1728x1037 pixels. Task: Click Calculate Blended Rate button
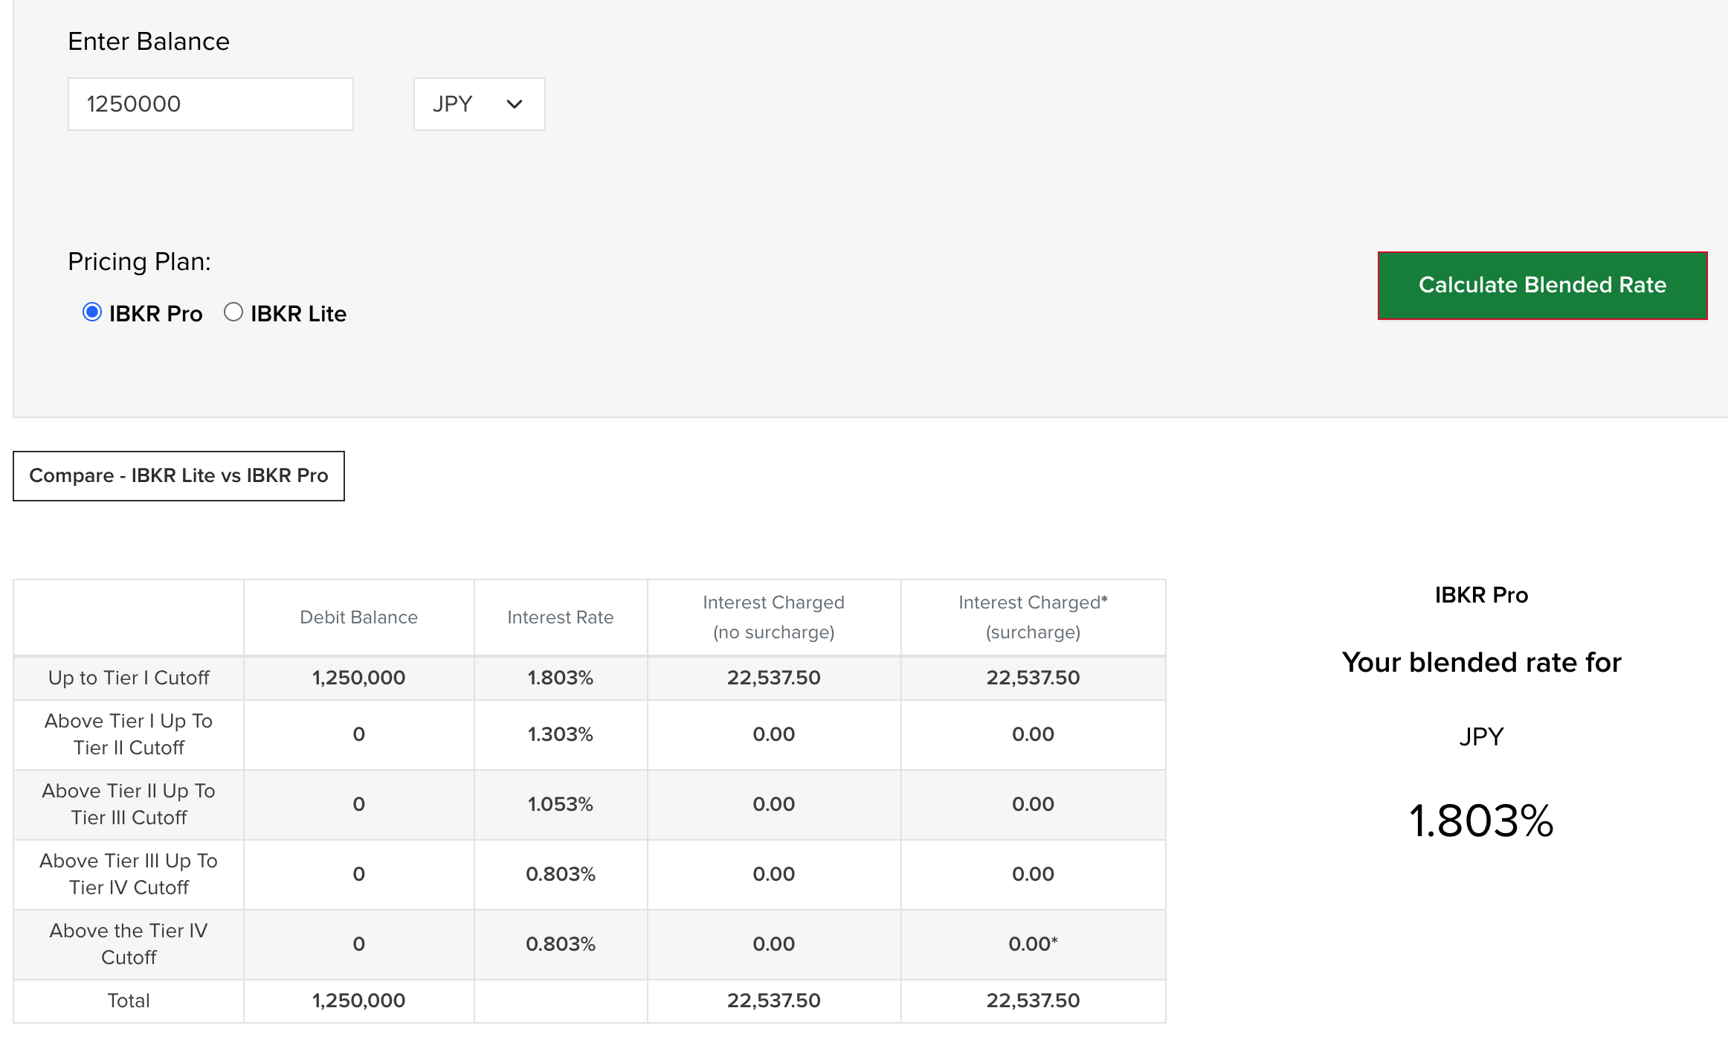click(1542, 286)
